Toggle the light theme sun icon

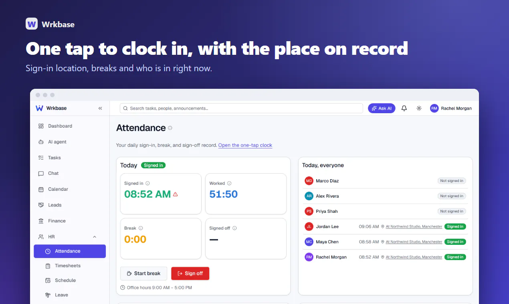tap(419, 108)
